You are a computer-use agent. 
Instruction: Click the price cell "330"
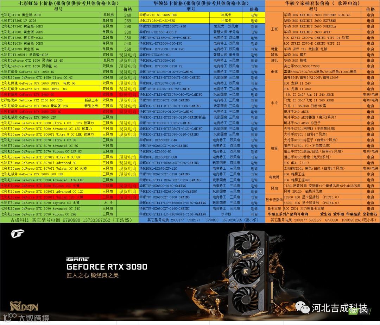tap(128, 32)
